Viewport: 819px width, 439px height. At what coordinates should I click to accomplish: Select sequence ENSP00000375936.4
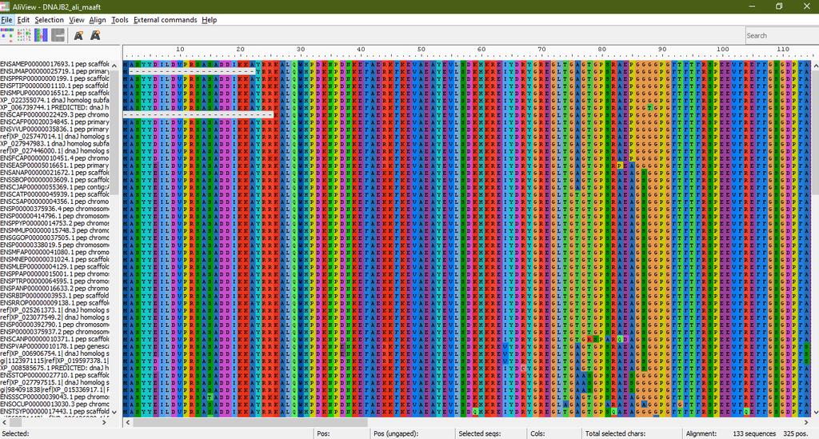pos(55,209)
